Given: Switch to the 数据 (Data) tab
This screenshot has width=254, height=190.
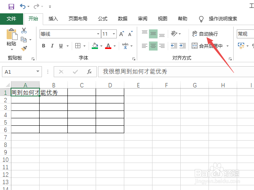Looking at the screenshot, I should 122,19.
